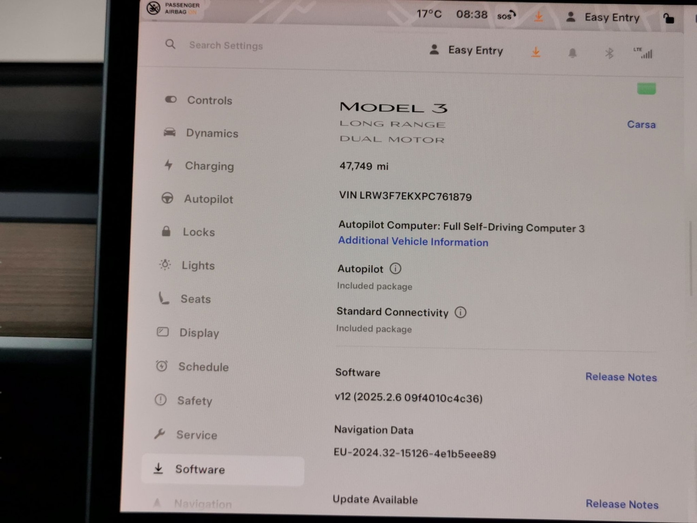The image size is (697, 523).
Task: Click the Autopilot Computer description text
Action: pos(461,226)
